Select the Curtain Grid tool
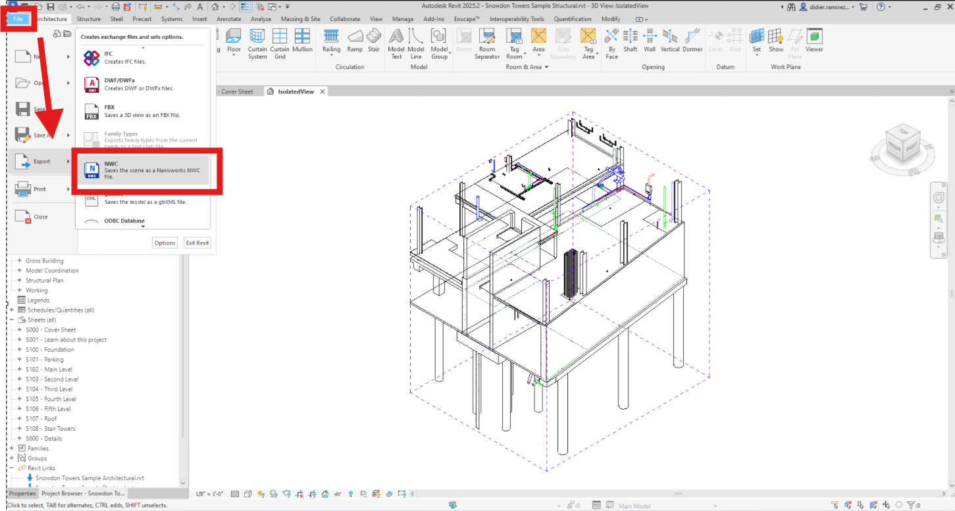This screenshot has width=955, height=511. pos(280,43)
